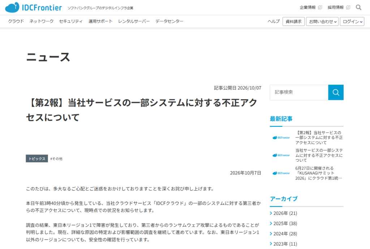Click the ソフトバンクグループのデジタルインフラ企業 tagline
This screenshot has height=249, width=370.
tap(100, 8)
